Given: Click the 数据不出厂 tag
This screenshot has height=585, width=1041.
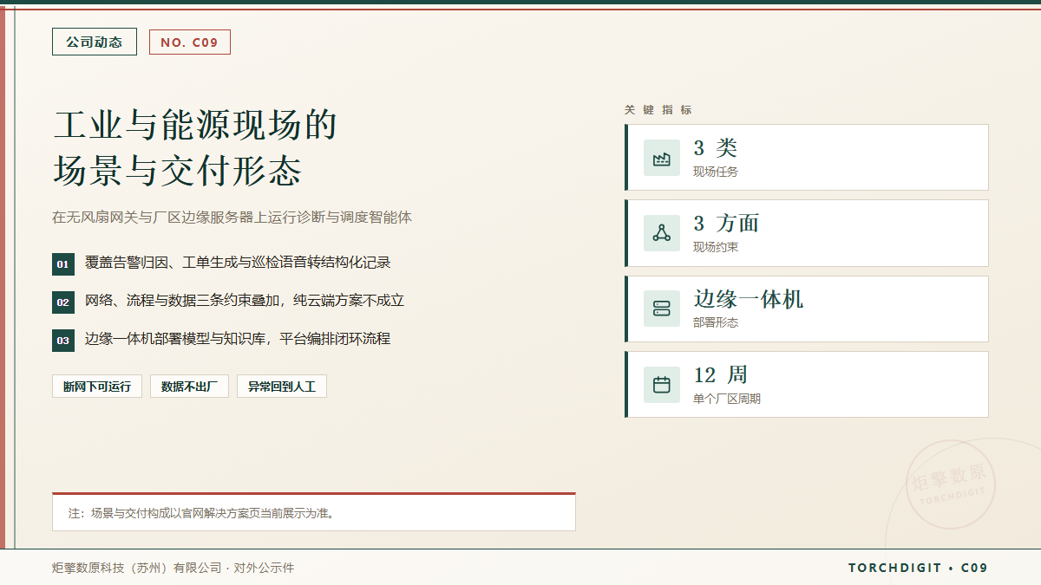Looking at the screenshot, I should (x=189, y=387).
